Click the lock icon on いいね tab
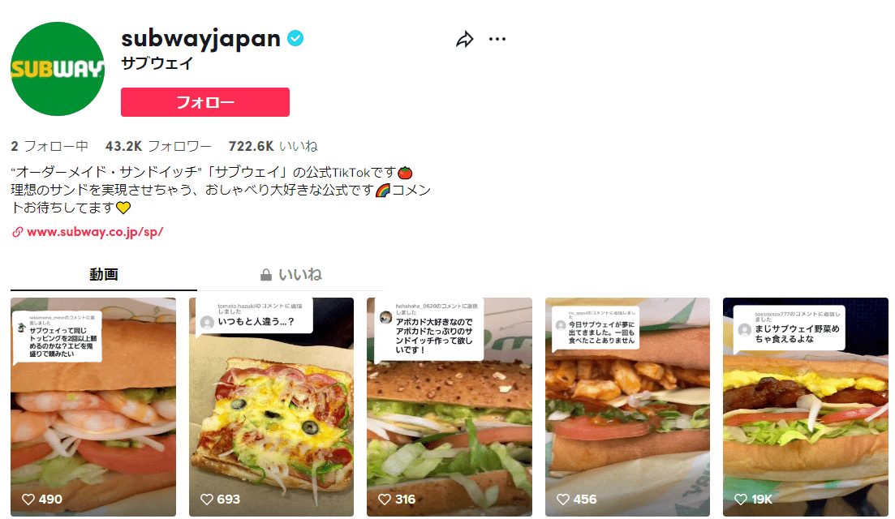Screen dimensions: 895x519 tap(266, 275)
